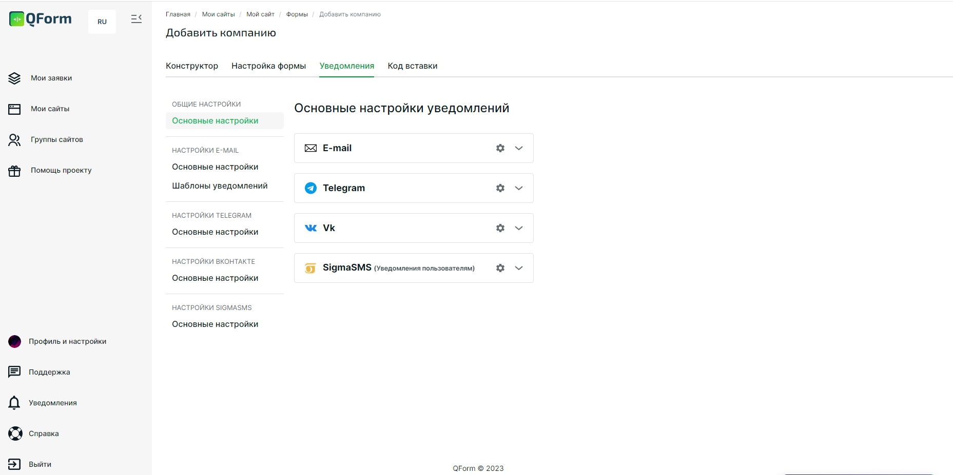Expand the E-mail section chevron

point(519,148)
